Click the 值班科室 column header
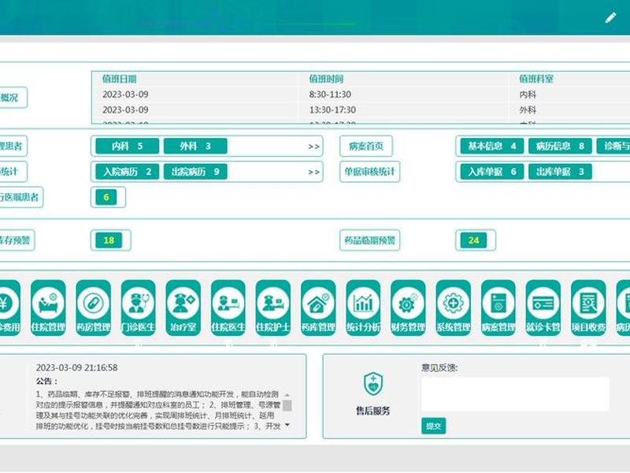Viewport: 630px width, 473px height. [536, 79]
